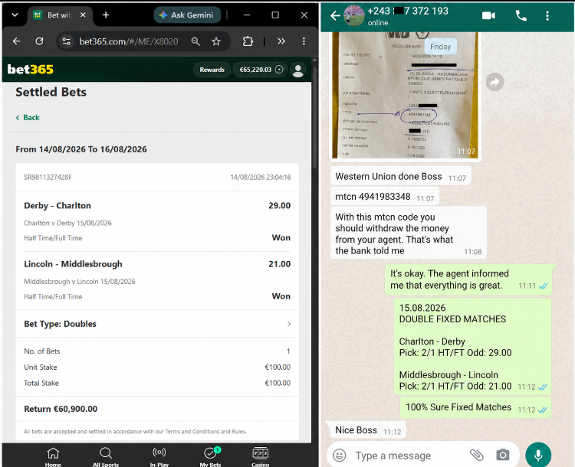Open All Sports search in bottom nav

tap(106, 457)
